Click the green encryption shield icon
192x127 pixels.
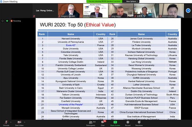click(x=7, y=21)
